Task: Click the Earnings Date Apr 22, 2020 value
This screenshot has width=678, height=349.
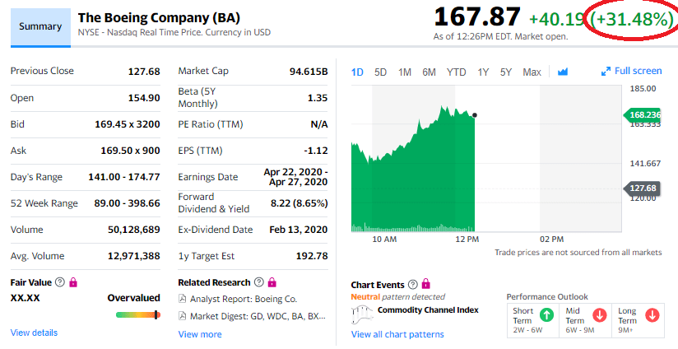Action: tap(295, 177)
